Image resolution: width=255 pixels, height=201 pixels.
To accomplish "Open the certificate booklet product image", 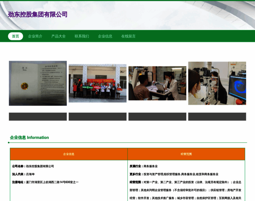I will tap(38, 83).
